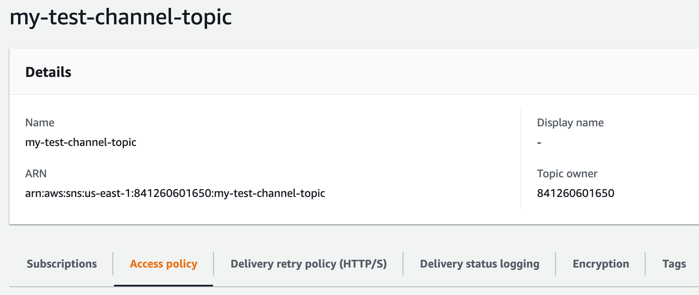Click the Details section heading
This screenshot has width=699, height=295.
48,72
